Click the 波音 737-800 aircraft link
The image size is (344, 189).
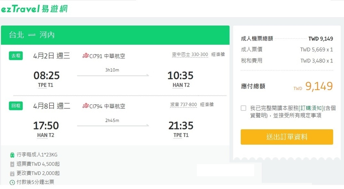pyautogui.click(x=183, y=105)
